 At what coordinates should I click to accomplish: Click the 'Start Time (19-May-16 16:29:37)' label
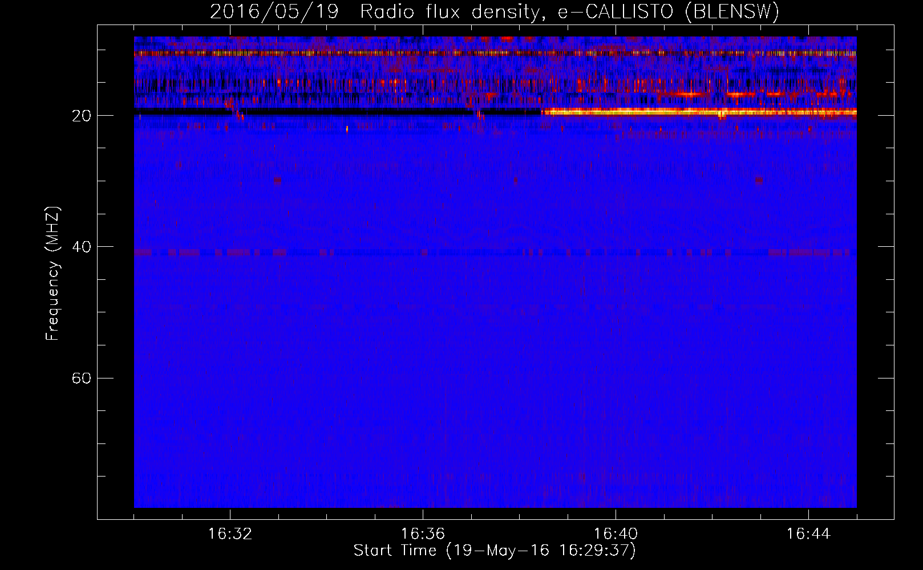click(x=495, y=551)
